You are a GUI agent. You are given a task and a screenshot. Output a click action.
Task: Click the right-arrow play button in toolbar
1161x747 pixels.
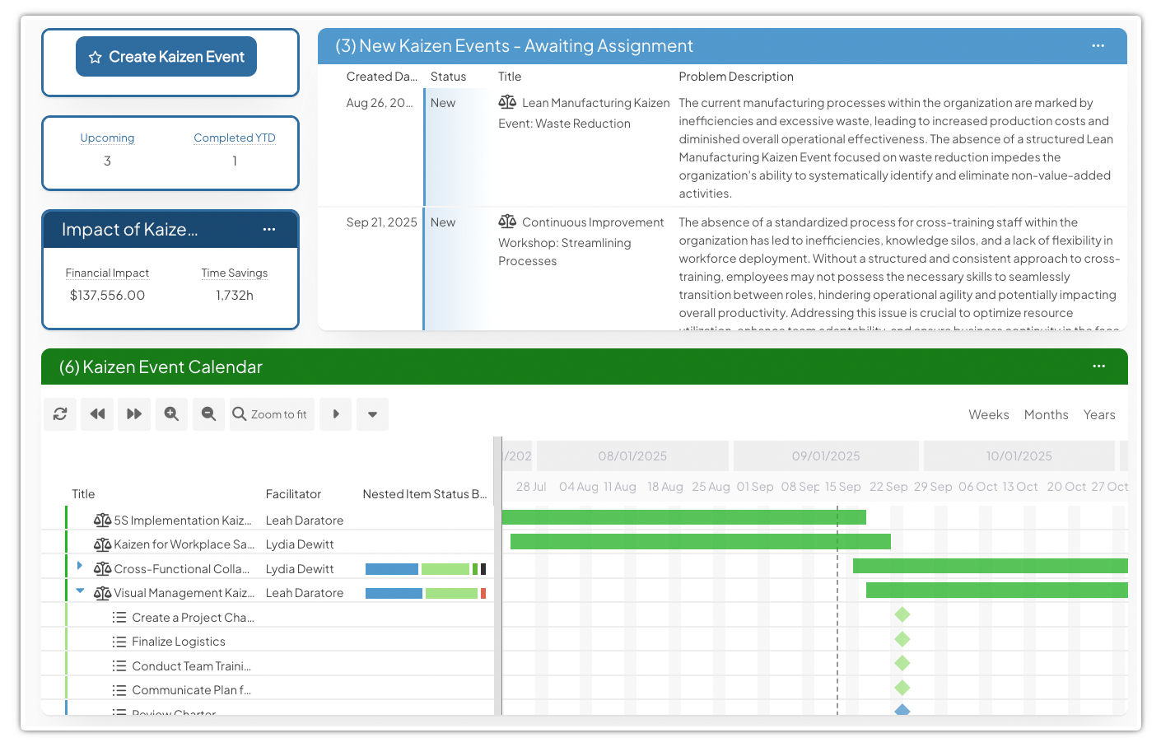(336, 414)
